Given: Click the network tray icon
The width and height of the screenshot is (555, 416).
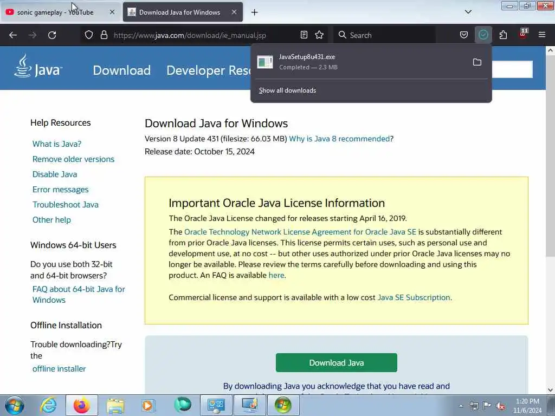Looking at the screenshot, I should click(x=474, y=406).
